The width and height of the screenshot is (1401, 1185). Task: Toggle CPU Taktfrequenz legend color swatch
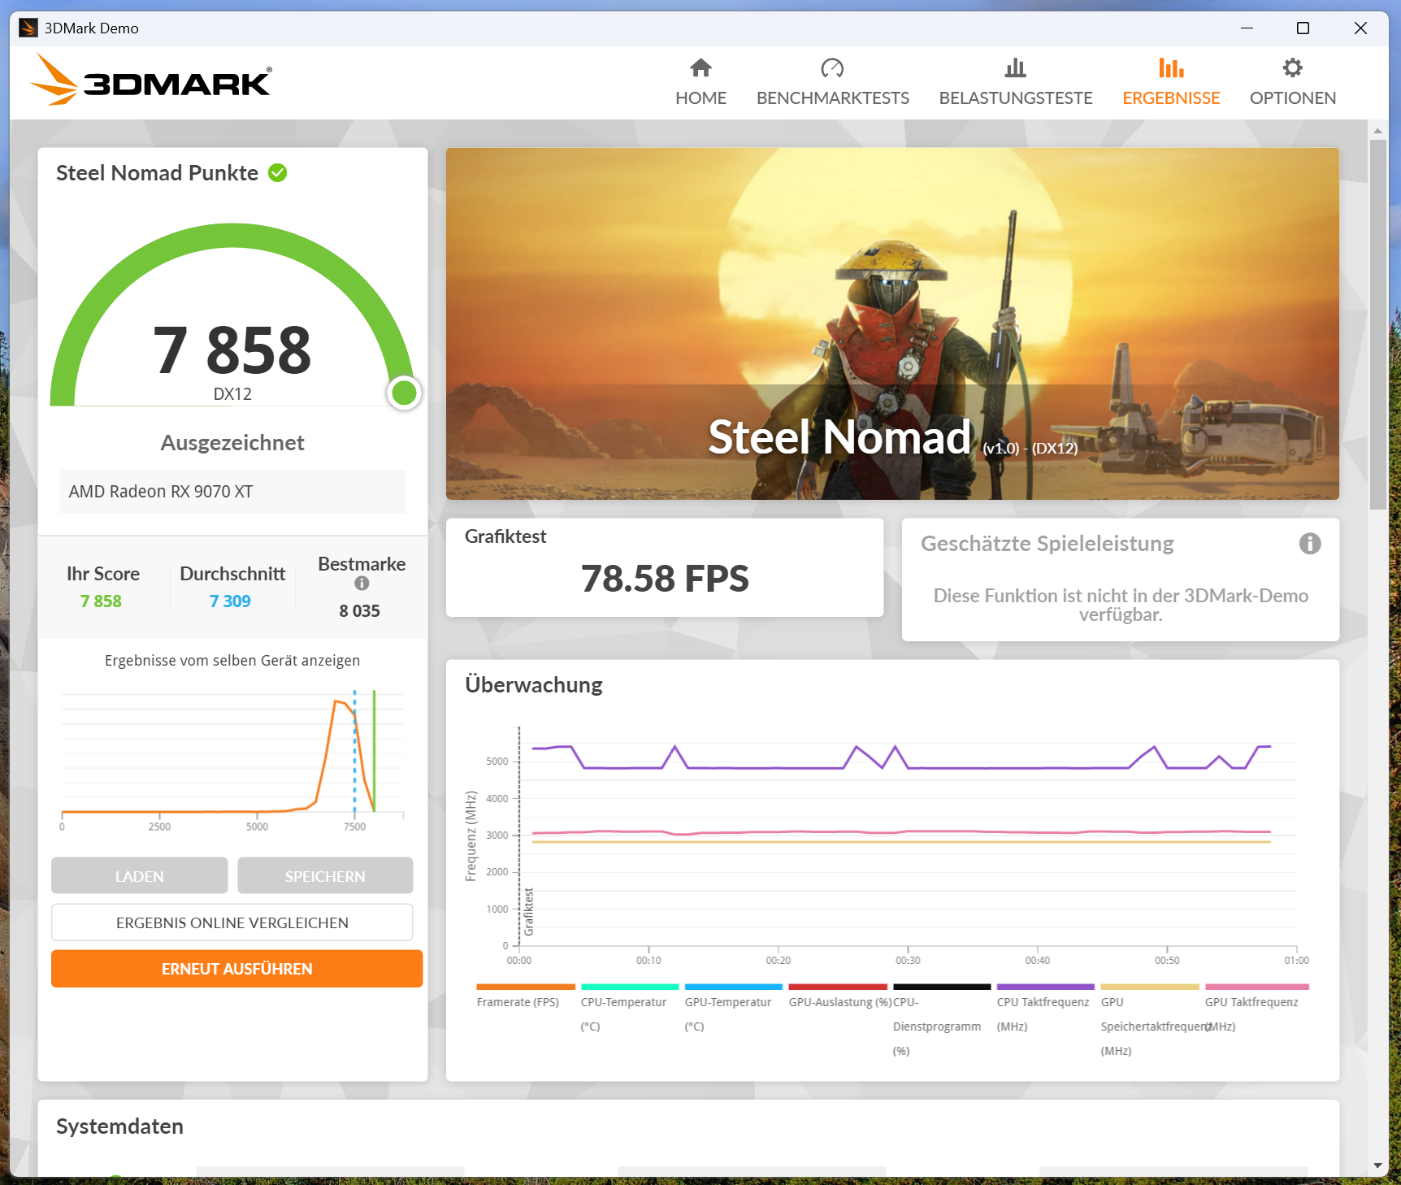(x=1046, y=987)
